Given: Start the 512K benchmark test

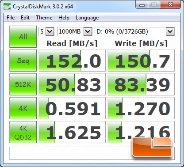Looking at the screenshot, I should (23, 84).
